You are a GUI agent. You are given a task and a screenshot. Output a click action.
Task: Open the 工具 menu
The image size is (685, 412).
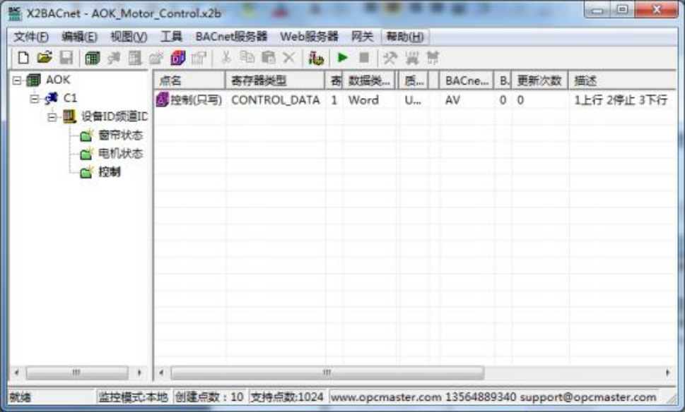(171, 37)
